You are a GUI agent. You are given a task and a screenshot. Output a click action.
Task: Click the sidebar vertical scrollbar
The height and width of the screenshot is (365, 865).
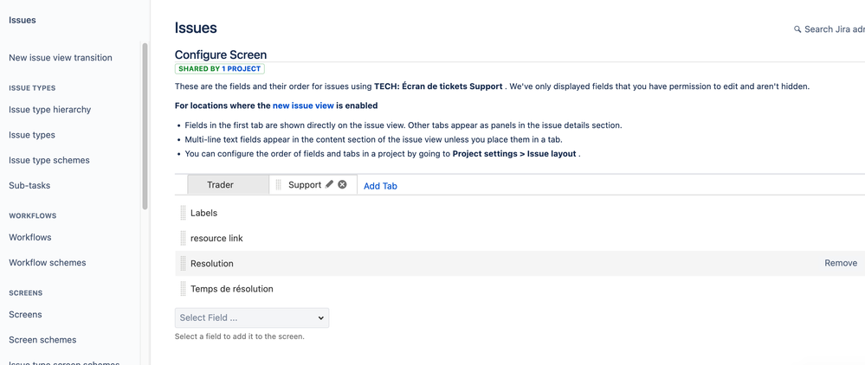[x=145, y=126]
